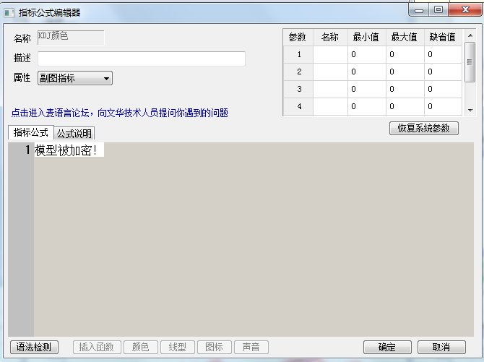Click the parameter table scrollbar thumb
The width and height of the screenshot is (484, 362).
(470, 62)
